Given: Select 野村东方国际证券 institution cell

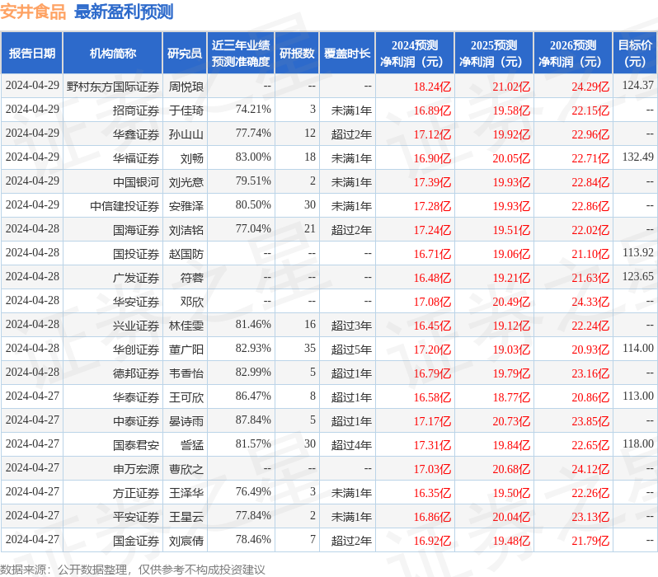Looking at the screenshot, I should tap(112, 87).
